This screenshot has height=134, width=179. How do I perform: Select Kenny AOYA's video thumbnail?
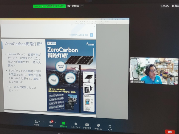(154, 71)
